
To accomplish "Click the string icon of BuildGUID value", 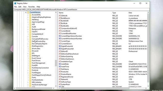I will point(60,21).
